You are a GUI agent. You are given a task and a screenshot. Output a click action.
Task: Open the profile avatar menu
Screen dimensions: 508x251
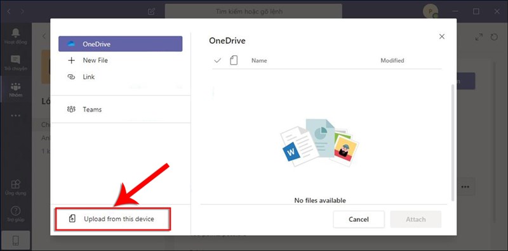click(431, 11)
